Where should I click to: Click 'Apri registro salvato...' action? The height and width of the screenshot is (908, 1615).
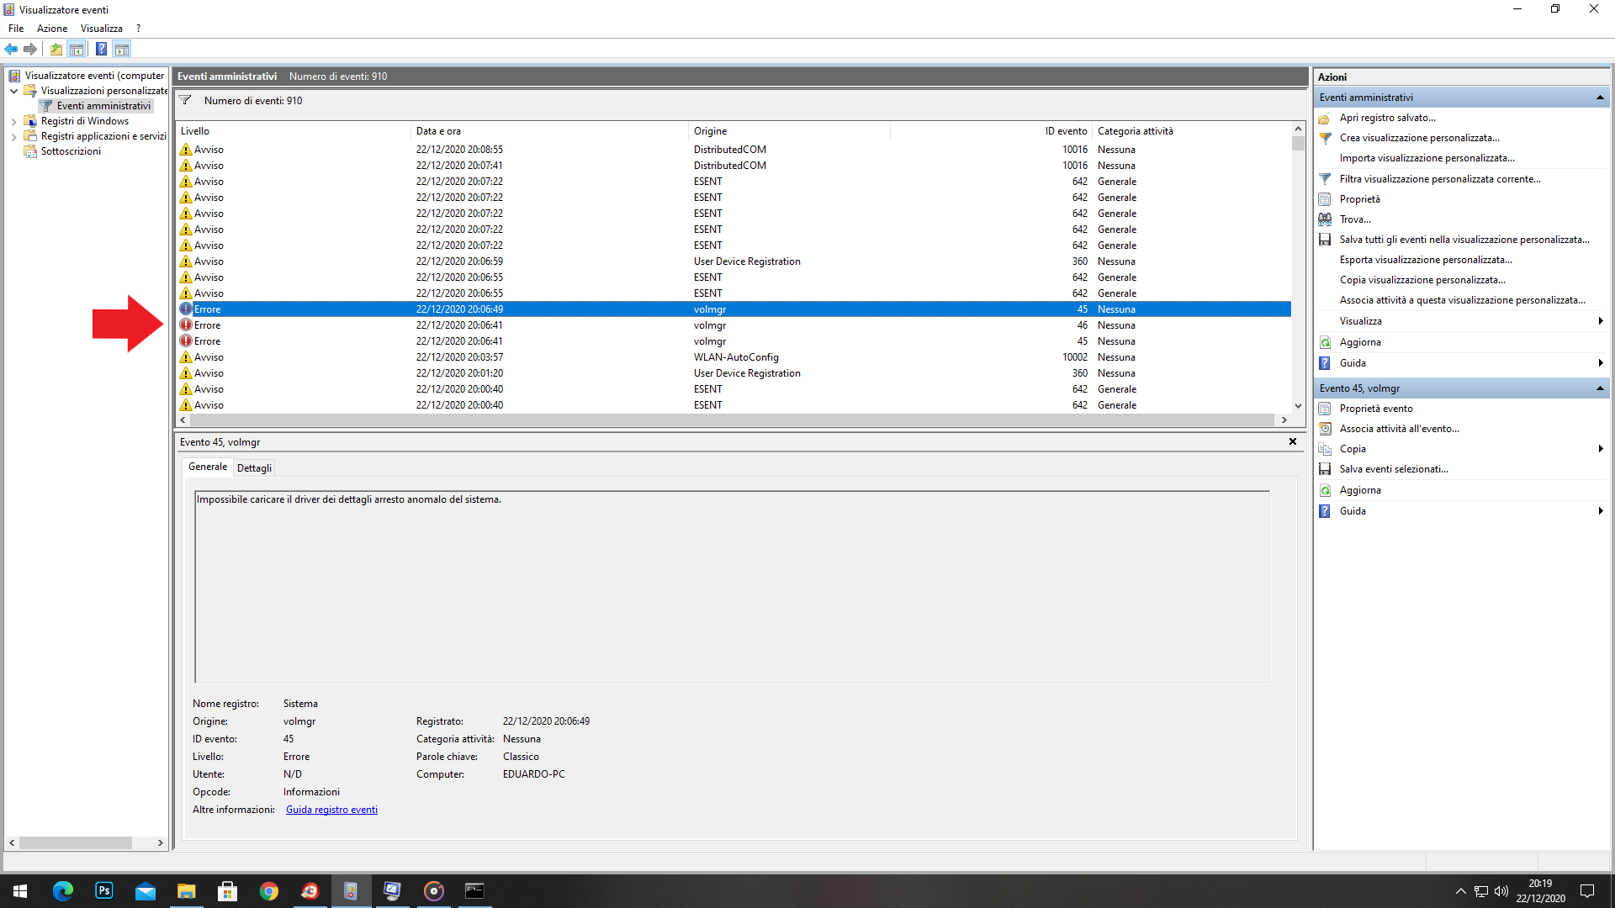[1387, 118]
